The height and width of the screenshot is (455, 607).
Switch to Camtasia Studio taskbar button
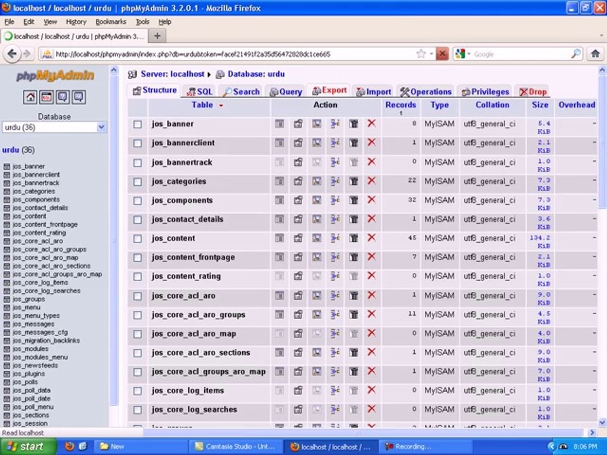click(235, 447)
